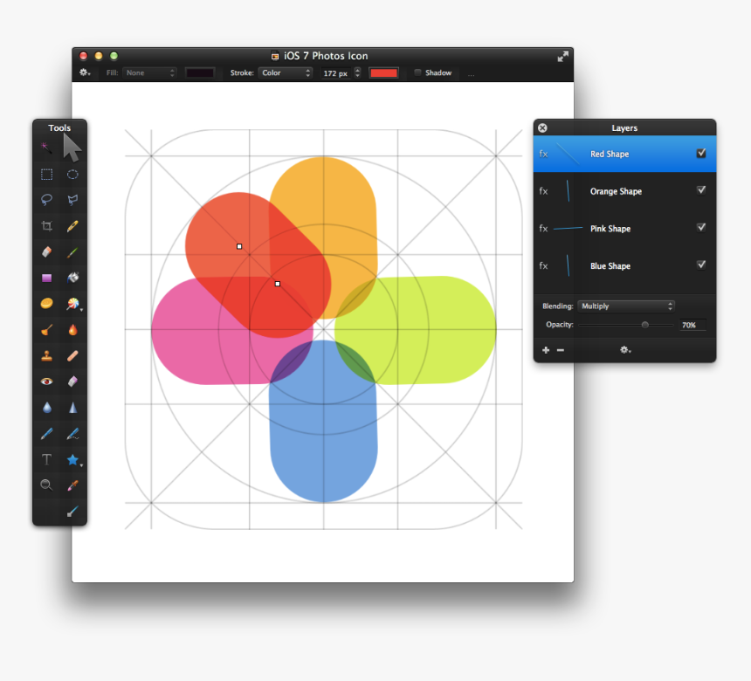This screenshot has height=681, width=751.
Task: Select the Orange Shape layer
Action: pos(624,191)
